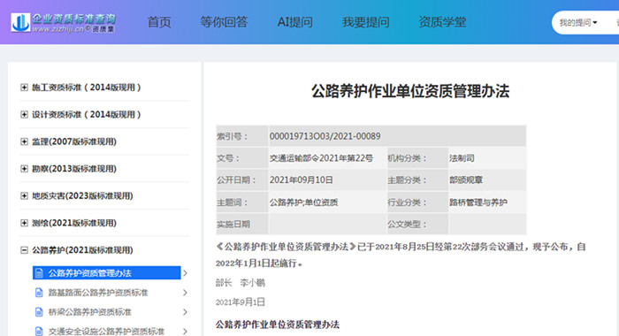Viewport: 619px width, 336px height.
Task: Click document icon beside 桥梁公路养护资质标准
Action: click(x=39, y=312)
